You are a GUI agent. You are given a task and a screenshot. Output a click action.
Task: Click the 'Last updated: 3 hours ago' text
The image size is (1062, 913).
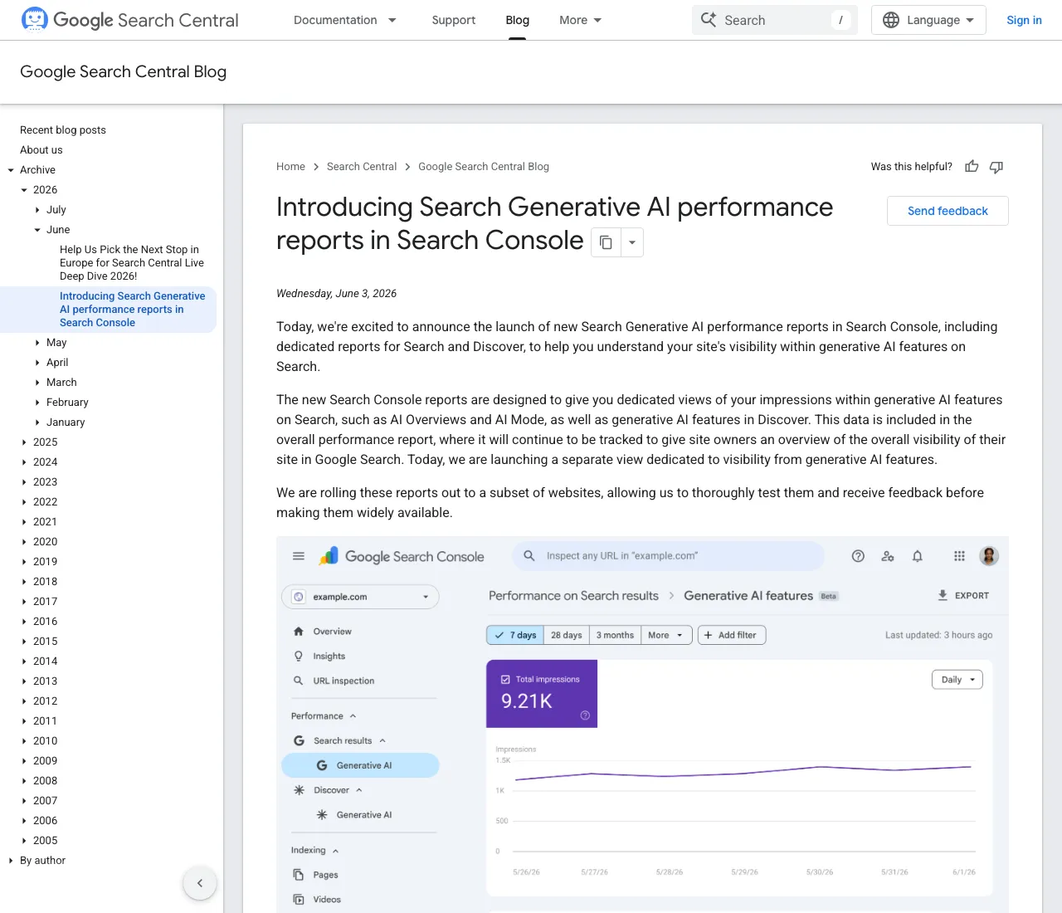[938, 635]
